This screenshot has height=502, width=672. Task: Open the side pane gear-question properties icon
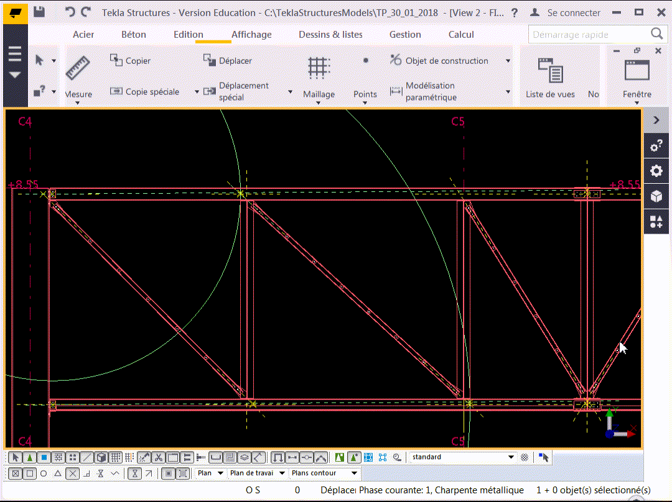656,147
